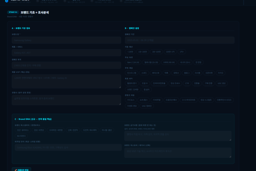The width and height of the screenshot is (256, 171).
Task: Enable the 3×3 하이라이트 content type chip
Action: [189, 100]
